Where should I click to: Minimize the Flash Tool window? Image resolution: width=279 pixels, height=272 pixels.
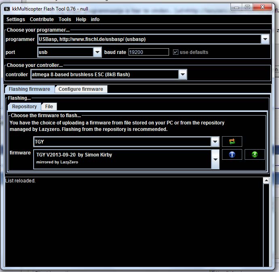[236, 7]
